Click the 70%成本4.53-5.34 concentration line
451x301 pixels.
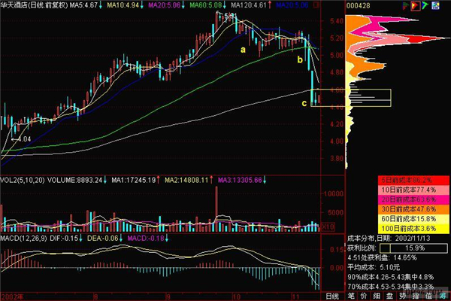click(x=391, y=287)
